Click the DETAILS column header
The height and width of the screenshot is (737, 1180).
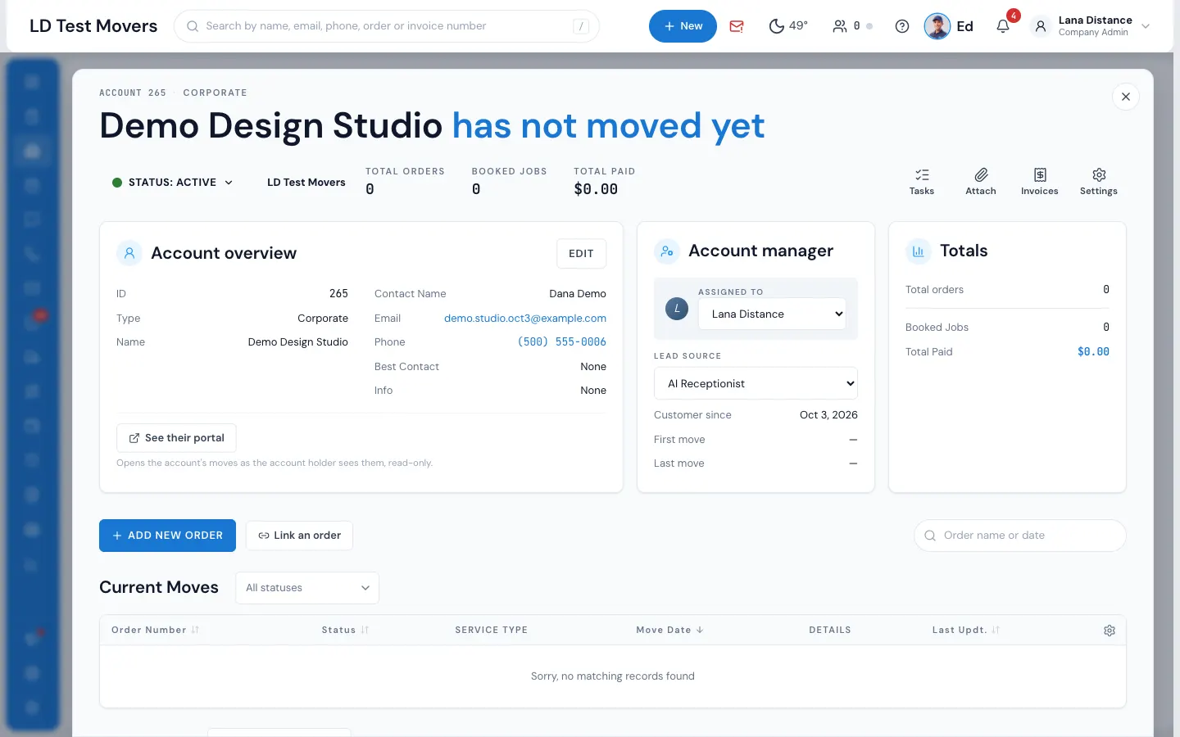pyautogui.click(x=830, y=630)
